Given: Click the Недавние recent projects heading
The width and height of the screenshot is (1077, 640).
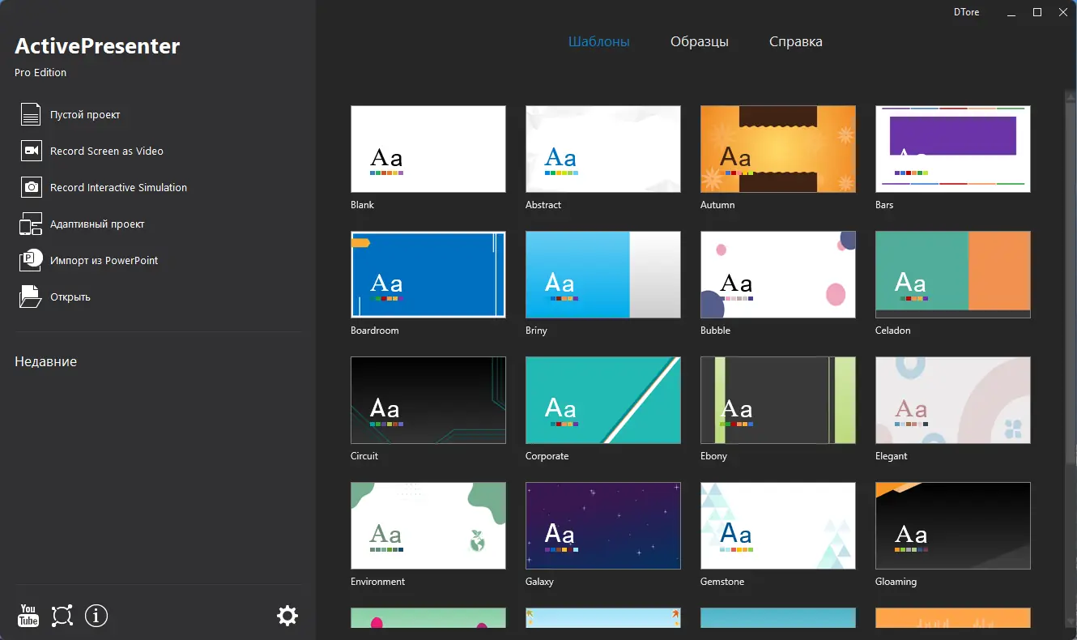Looking at the screenshot, I should click(45, 361).
